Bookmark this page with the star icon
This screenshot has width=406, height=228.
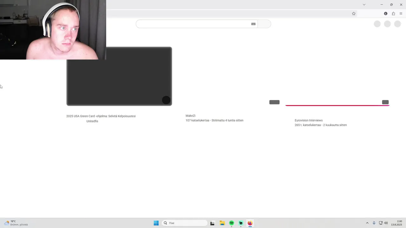pos(354,14)
